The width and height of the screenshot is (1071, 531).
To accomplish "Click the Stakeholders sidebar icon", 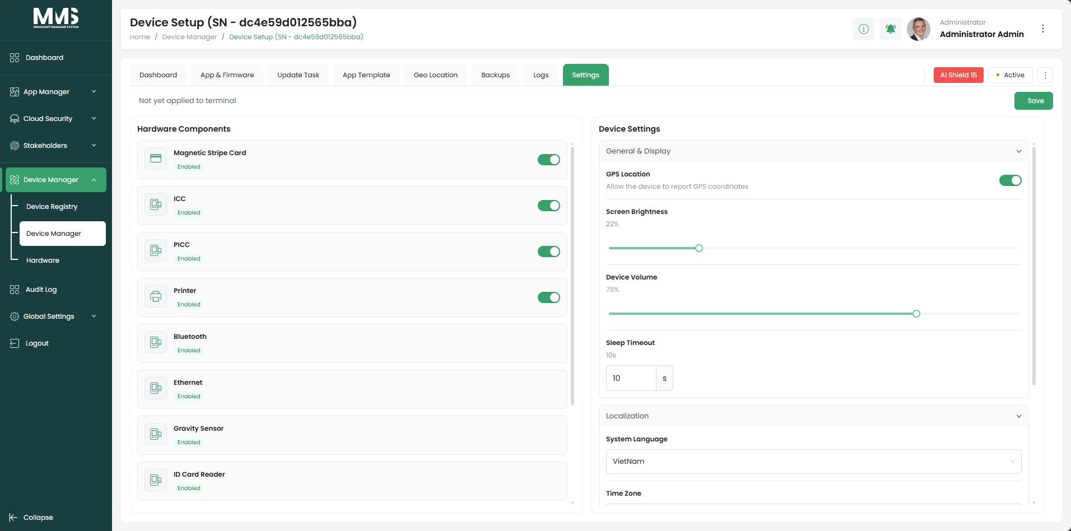I will (x=15, y=146).
